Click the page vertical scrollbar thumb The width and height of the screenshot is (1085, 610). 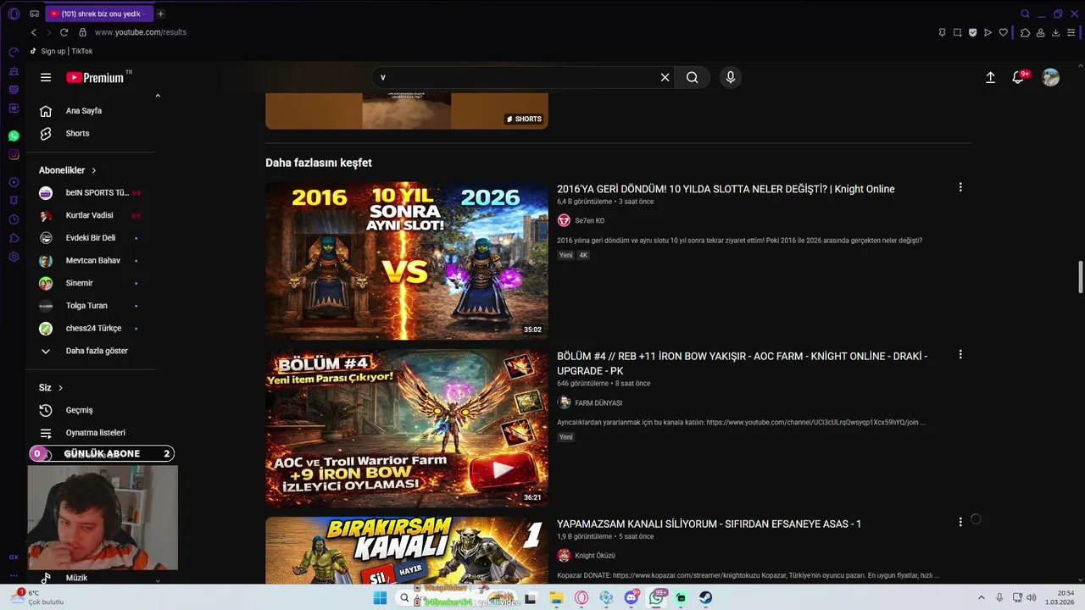[1080, 278]
